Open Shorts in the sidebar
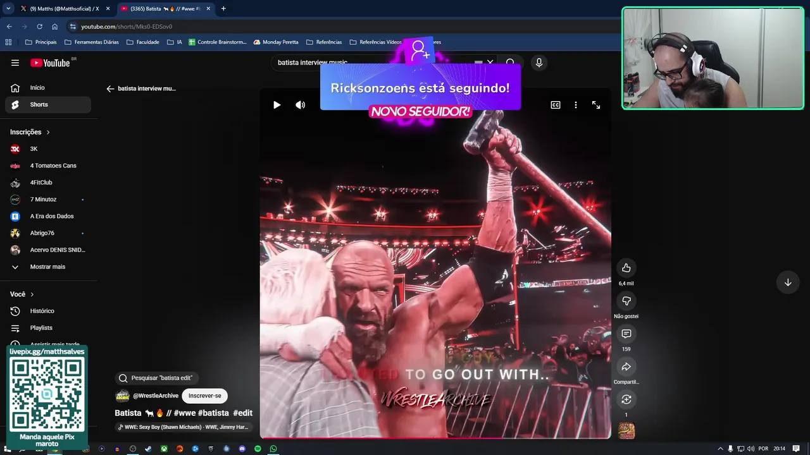 [x=48, y=104]
